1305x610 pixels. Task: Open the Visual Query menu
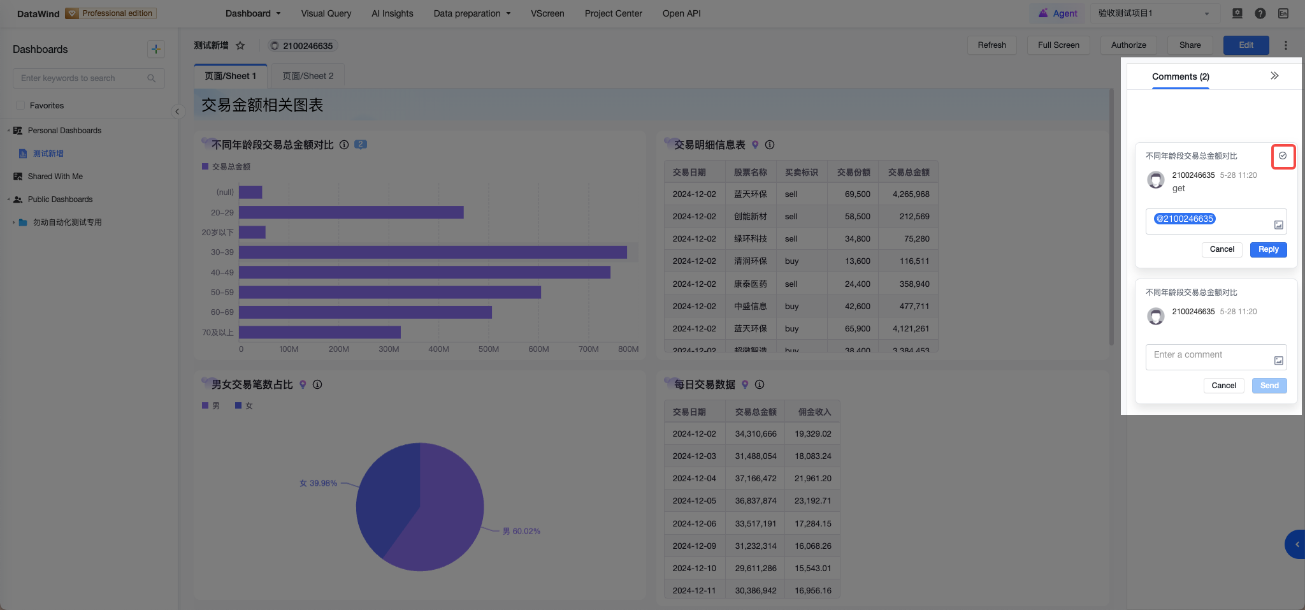(x=326, y=13)
